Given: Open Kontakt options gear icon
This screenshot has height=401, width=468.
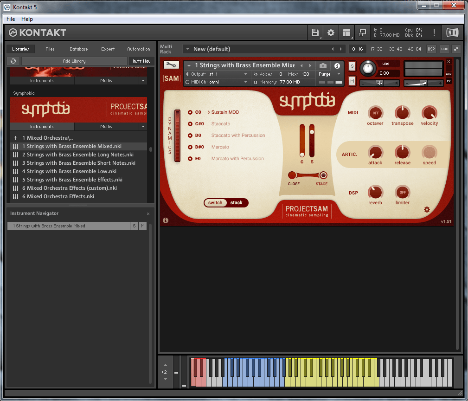Looking at the screenshot, I should point(331,32).
